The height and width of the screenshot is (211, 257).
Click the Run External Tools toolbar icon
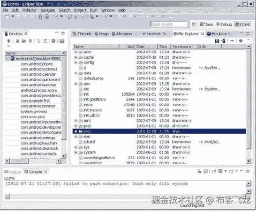[92, 17]
